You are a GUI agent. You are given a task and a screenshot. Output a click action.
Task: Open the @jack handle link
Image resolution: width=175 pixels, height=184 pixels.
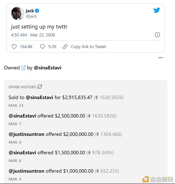click(31, 16)
